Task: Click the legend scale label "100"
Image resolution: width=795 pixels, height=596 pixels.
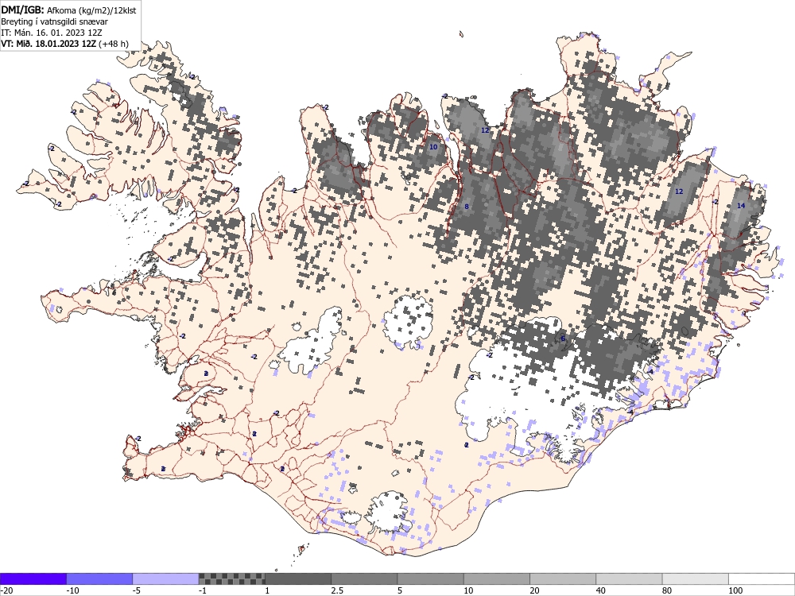Action: [x=735, y=590]
